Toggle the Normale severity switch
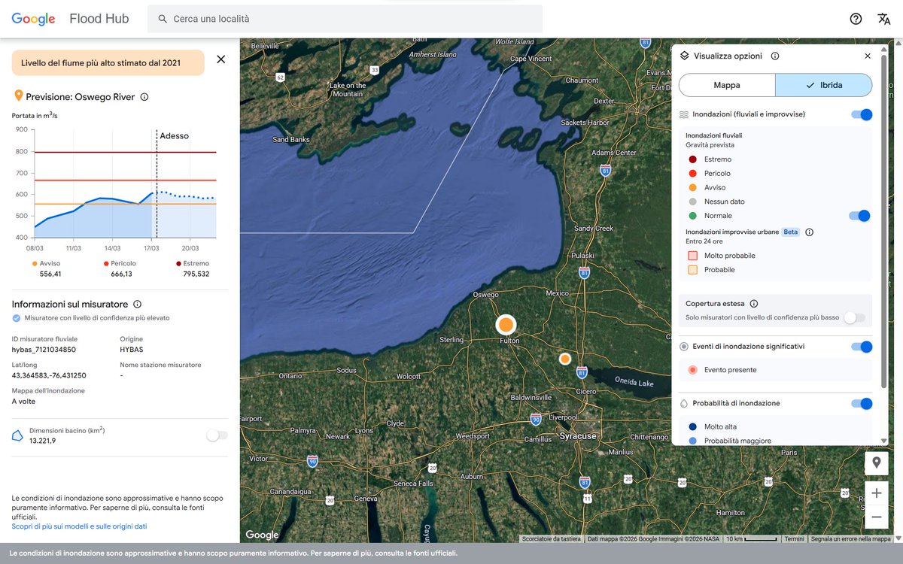The width and height of the screenshot is (903, 564). click(859, 216)
